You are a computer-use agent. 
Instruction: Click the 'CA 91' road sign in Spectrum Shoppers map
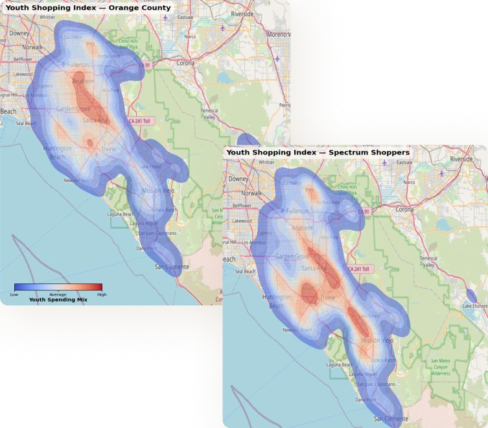[364, 212]
